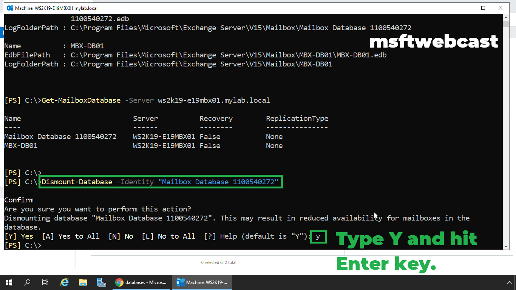Select the highlighted Dismount-Database command
516x290 pixels.
pyautogui.click(x=161, y=182)
